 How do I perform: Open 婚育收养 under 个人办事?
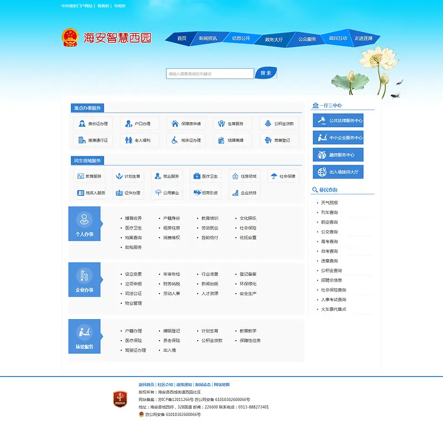coord(133,218)
